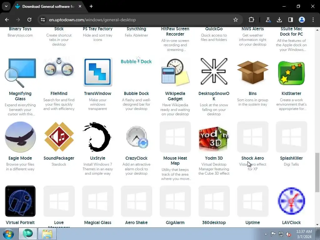The height and width of the screenshot is (240, 320).
Task: Open the TransWindow app icon
Action: (x=97, y=72)
